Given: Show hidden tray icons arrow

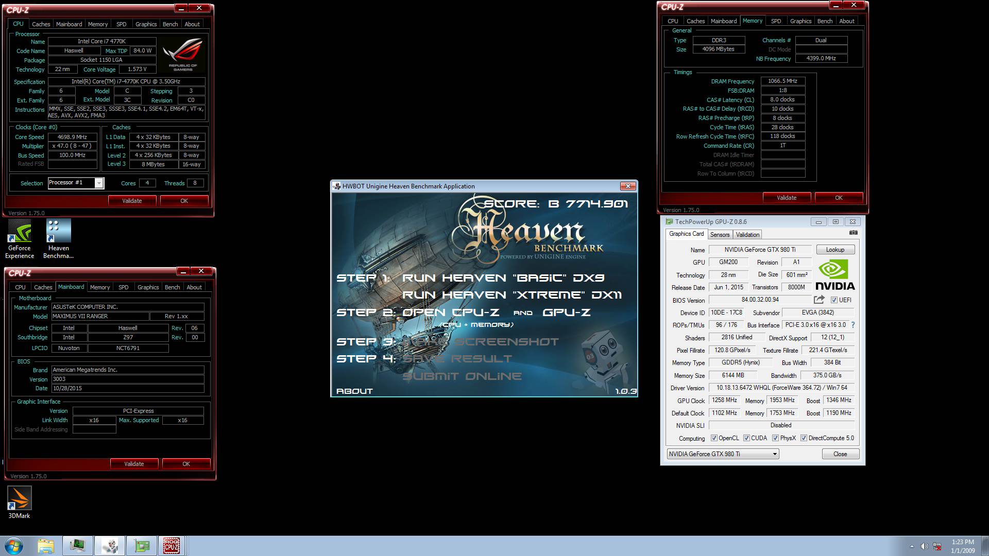Looking at the screenshot, I should [x=912, y=546].
